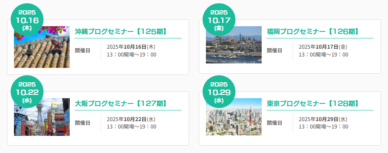Open the Okinawa tiled roof thumbnail
Image resolution: width=388 pixels, height=153 pixels.
[42, 47]
